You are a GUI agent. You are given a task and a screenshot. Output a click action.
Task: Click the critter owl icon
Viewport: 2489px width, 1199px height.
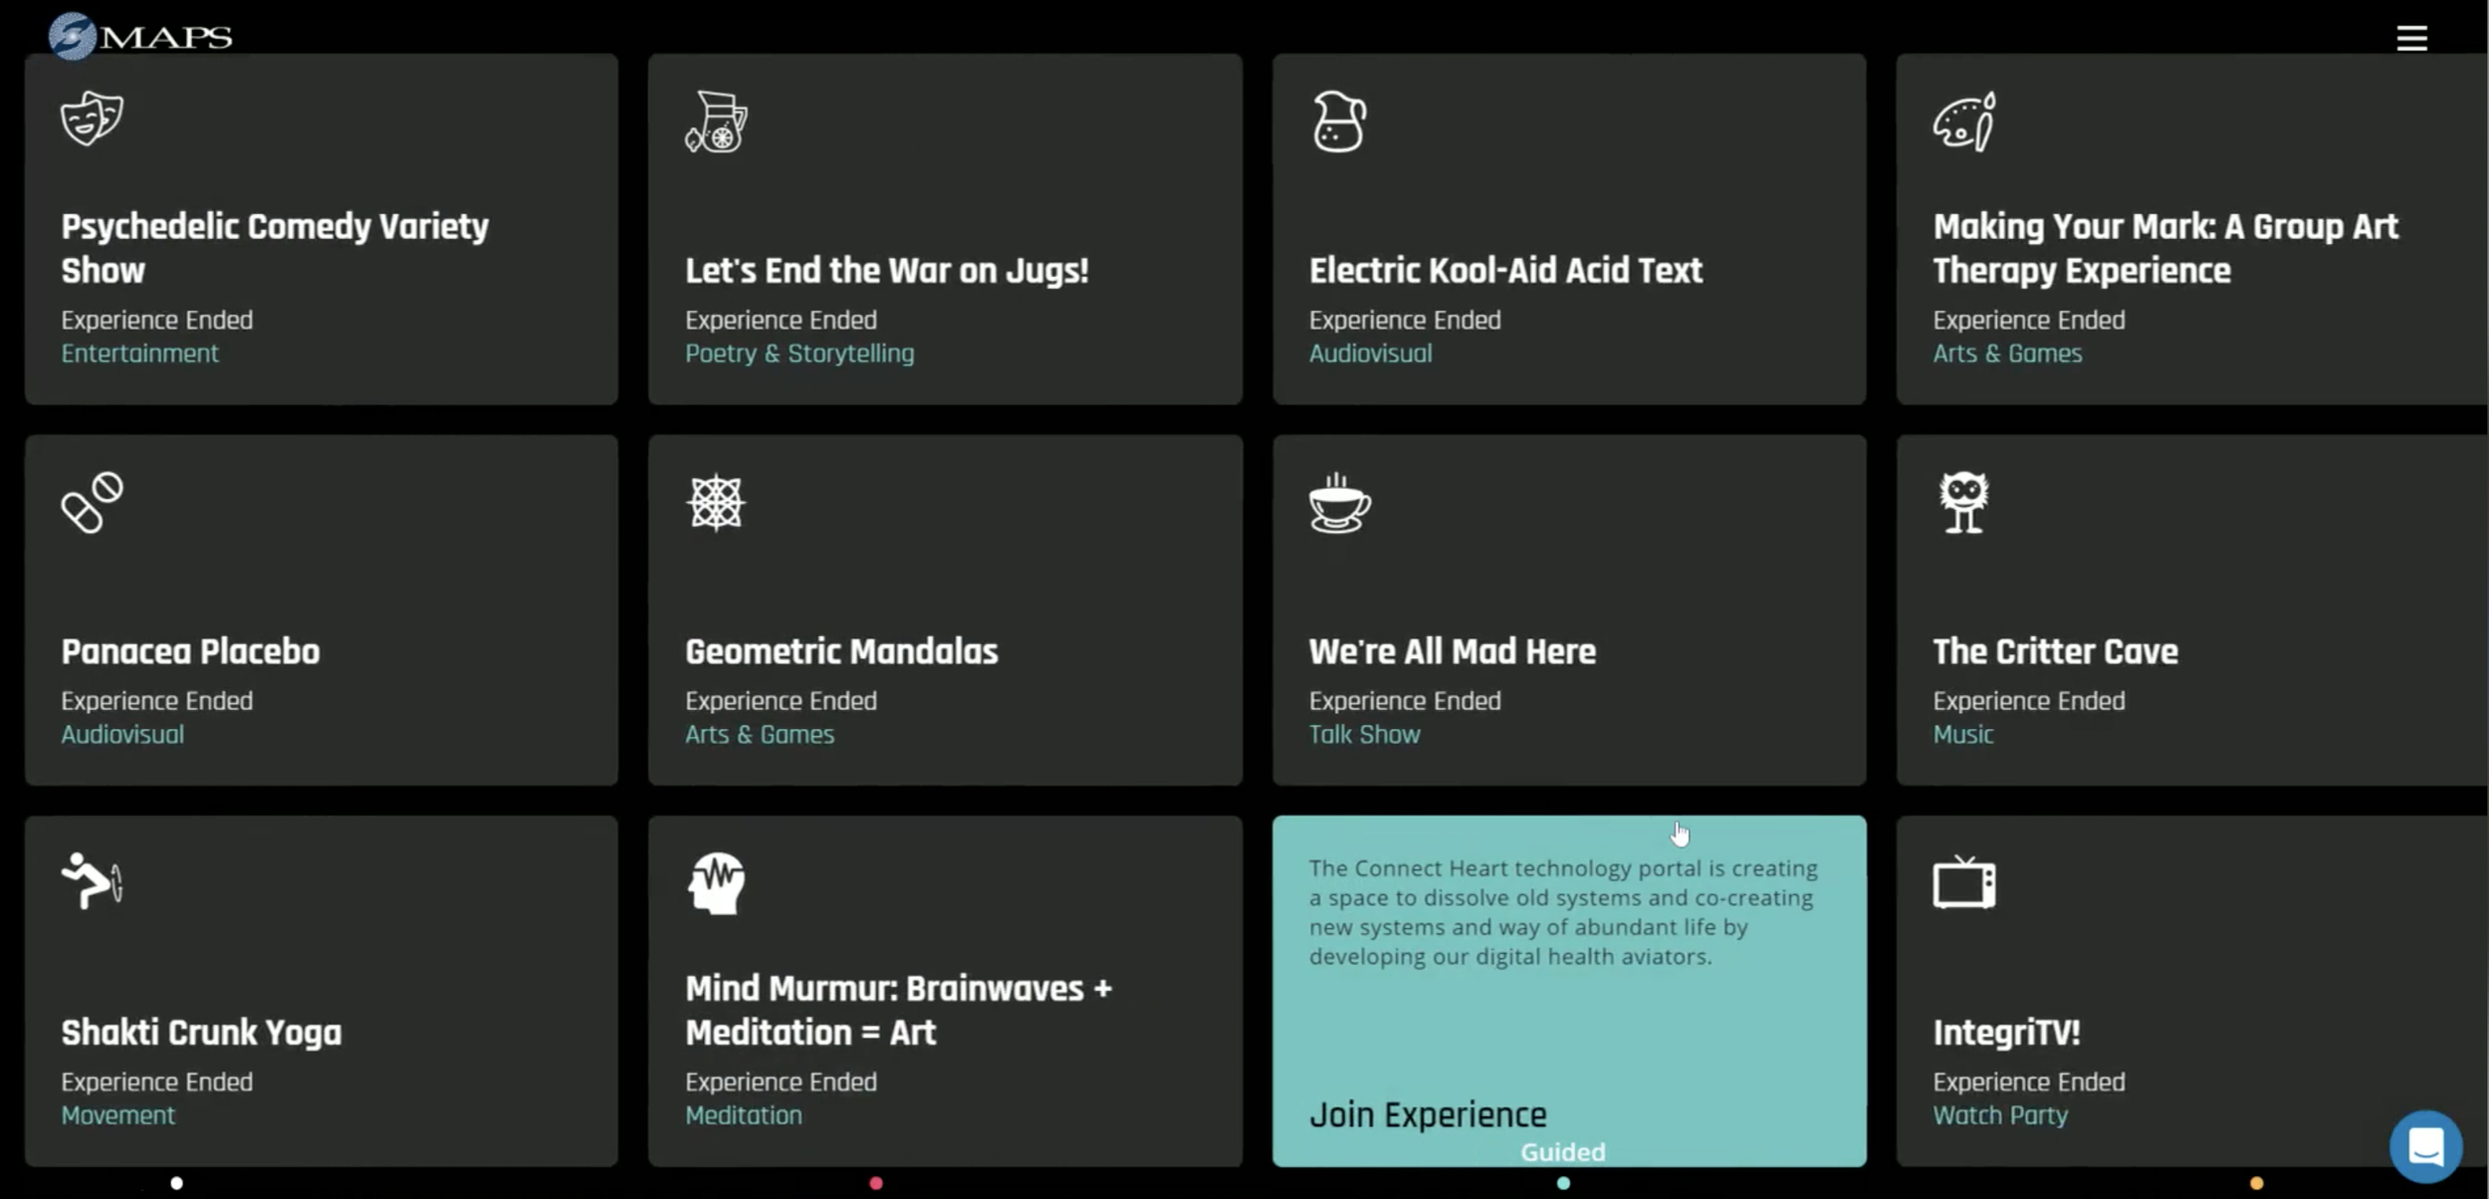[1963, 501]
